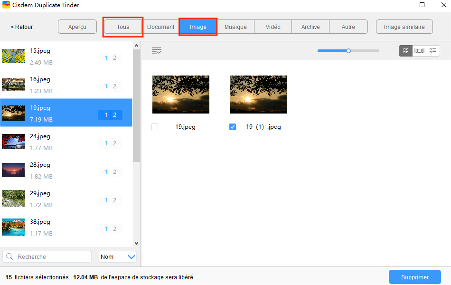Select the 16.jpeg row in list
This screenshot has height=285, width=451.
click(66, 85)
